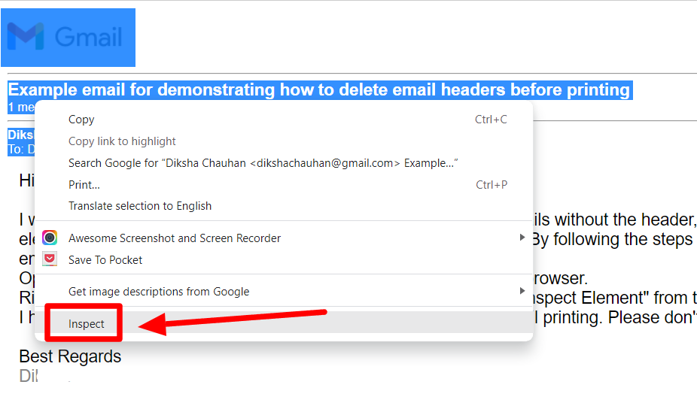Screen dimensions: 697x418
Task: Click the Gmail wordmark text
Action: click(89, 37)
